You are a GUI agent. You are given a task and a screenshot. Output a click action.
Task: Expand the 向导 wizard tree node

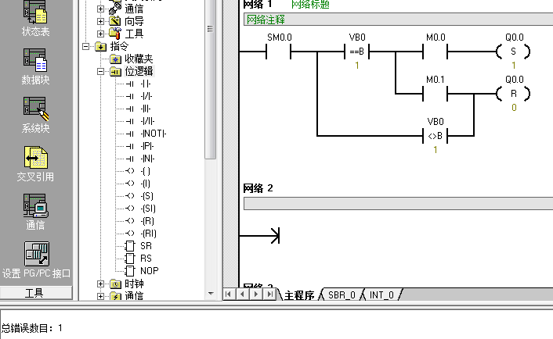pos(100,21)
